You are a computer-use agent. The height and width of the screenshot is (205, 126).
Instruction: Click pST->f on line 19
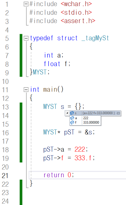(53, 158)
